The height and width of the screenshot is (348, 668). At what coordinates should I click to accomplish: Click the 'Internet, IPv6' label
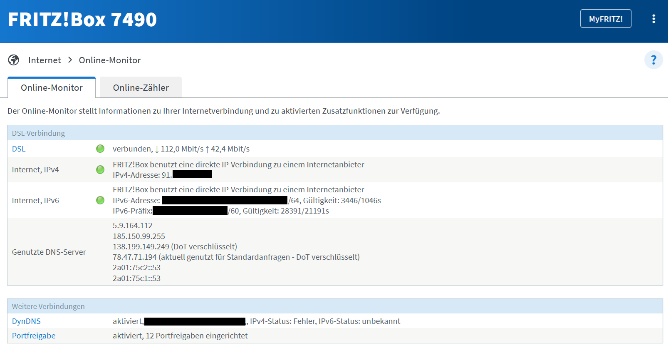click(35, 201)
